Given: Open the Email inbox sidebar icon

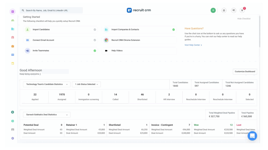Looking at the screenshot, I should coord(12,55).
